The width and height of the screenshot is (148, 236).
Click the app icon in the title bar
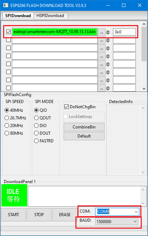coord(6,6)
